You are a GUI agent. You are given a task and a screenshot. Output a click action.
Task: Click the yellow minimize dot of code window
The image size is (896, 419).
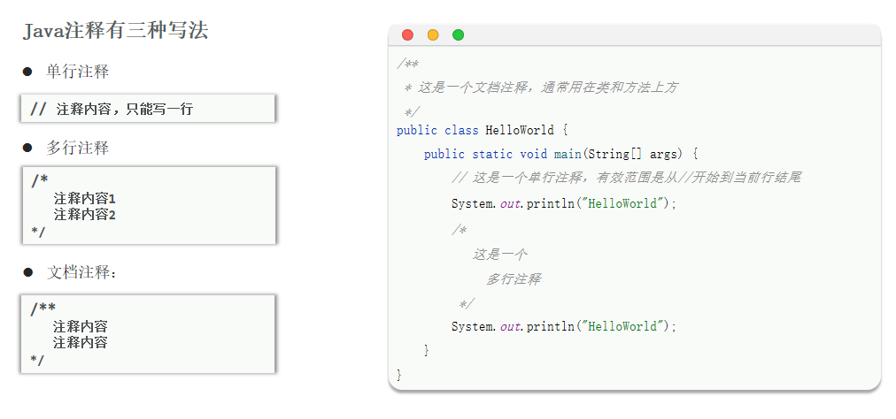coord(433,34)
